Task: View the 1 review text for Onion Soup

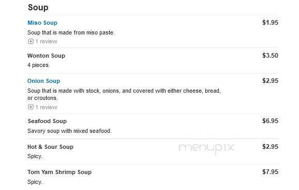Action: 46,107
